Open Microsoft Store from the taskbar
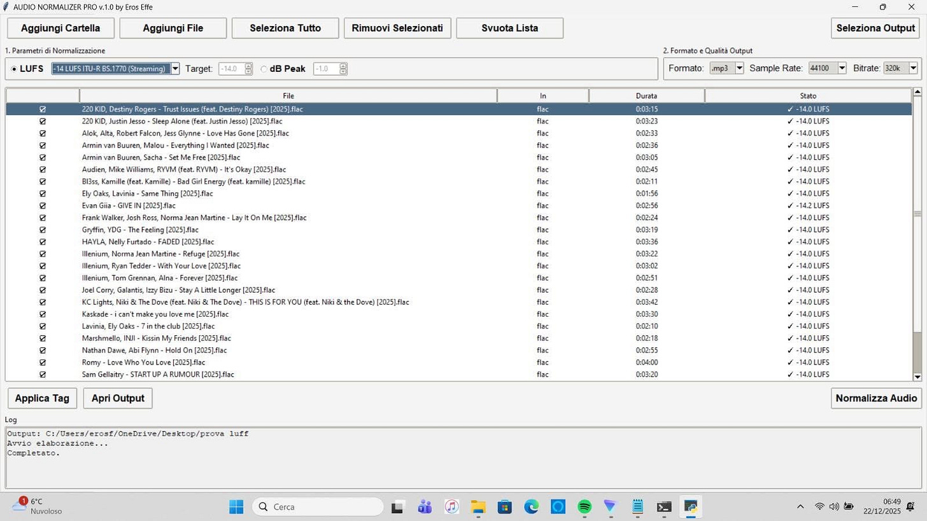The width and height of the screenshot is (927, 521). click(x=505, y=507)
